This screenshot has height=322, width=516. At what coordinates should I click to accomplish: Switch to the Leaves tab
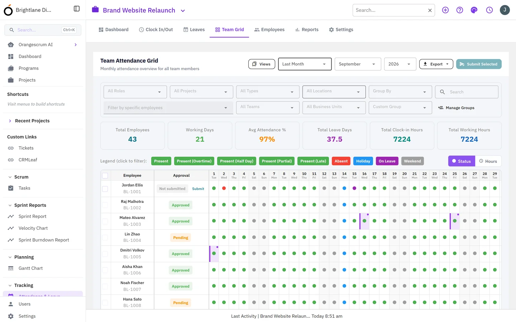coord(194,30)
